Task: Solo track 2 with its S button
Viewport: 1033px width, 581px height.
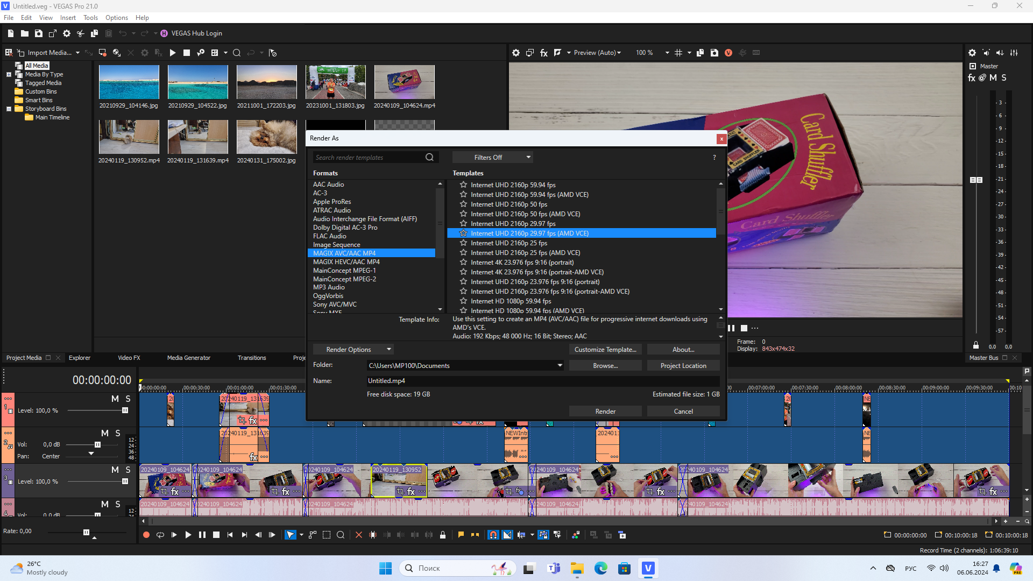Action: click(118, 433)
